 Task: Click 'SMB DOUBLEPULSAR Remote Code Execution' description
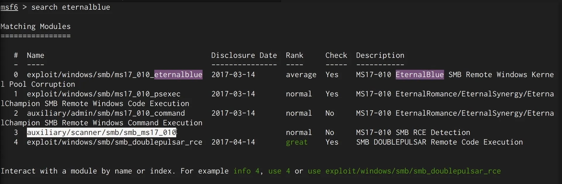440,142
